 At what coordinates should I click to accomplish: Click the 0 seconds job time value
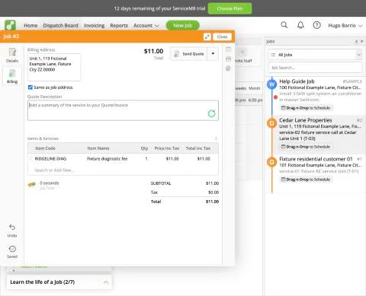[x=50, y=183]
